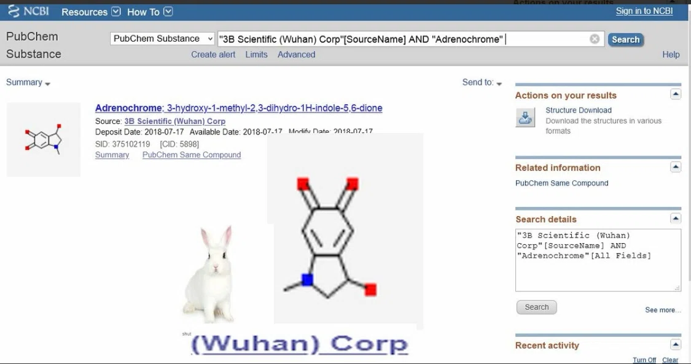Click Turn Off recent activity link
Image resolution: width=691 pixels, height=364 pixels.
[x=644, y=360]
